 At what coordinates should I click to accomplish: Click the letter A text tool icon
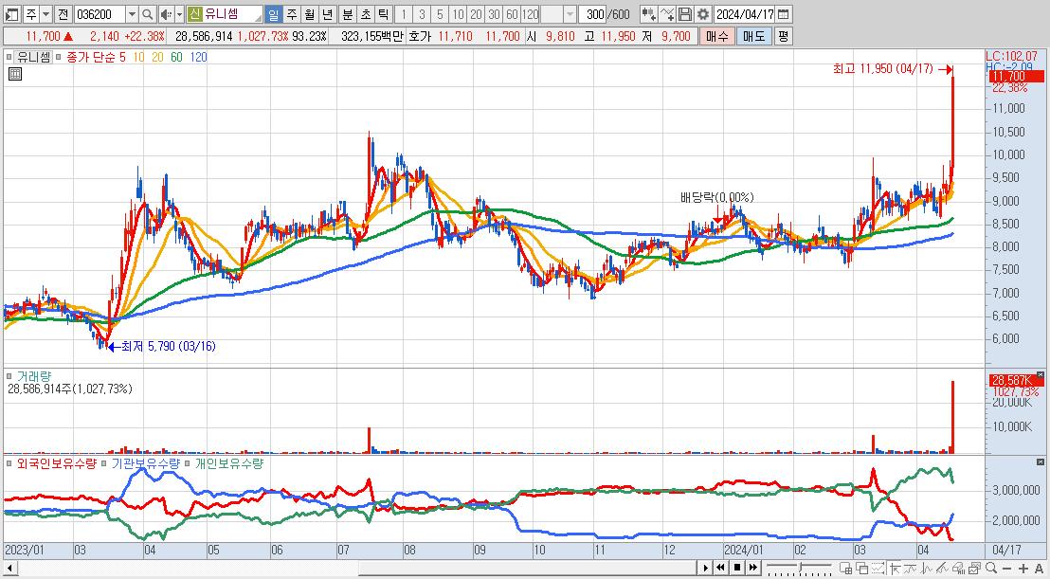pyautogui.click(x=1040, y=569)
